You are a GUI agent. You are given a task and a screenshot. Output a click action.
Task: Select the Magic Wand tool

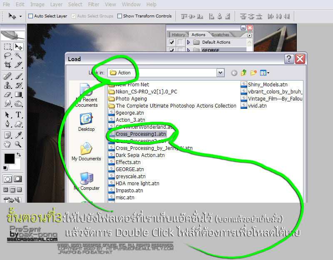pyautogui.click(x=18, y=56)
